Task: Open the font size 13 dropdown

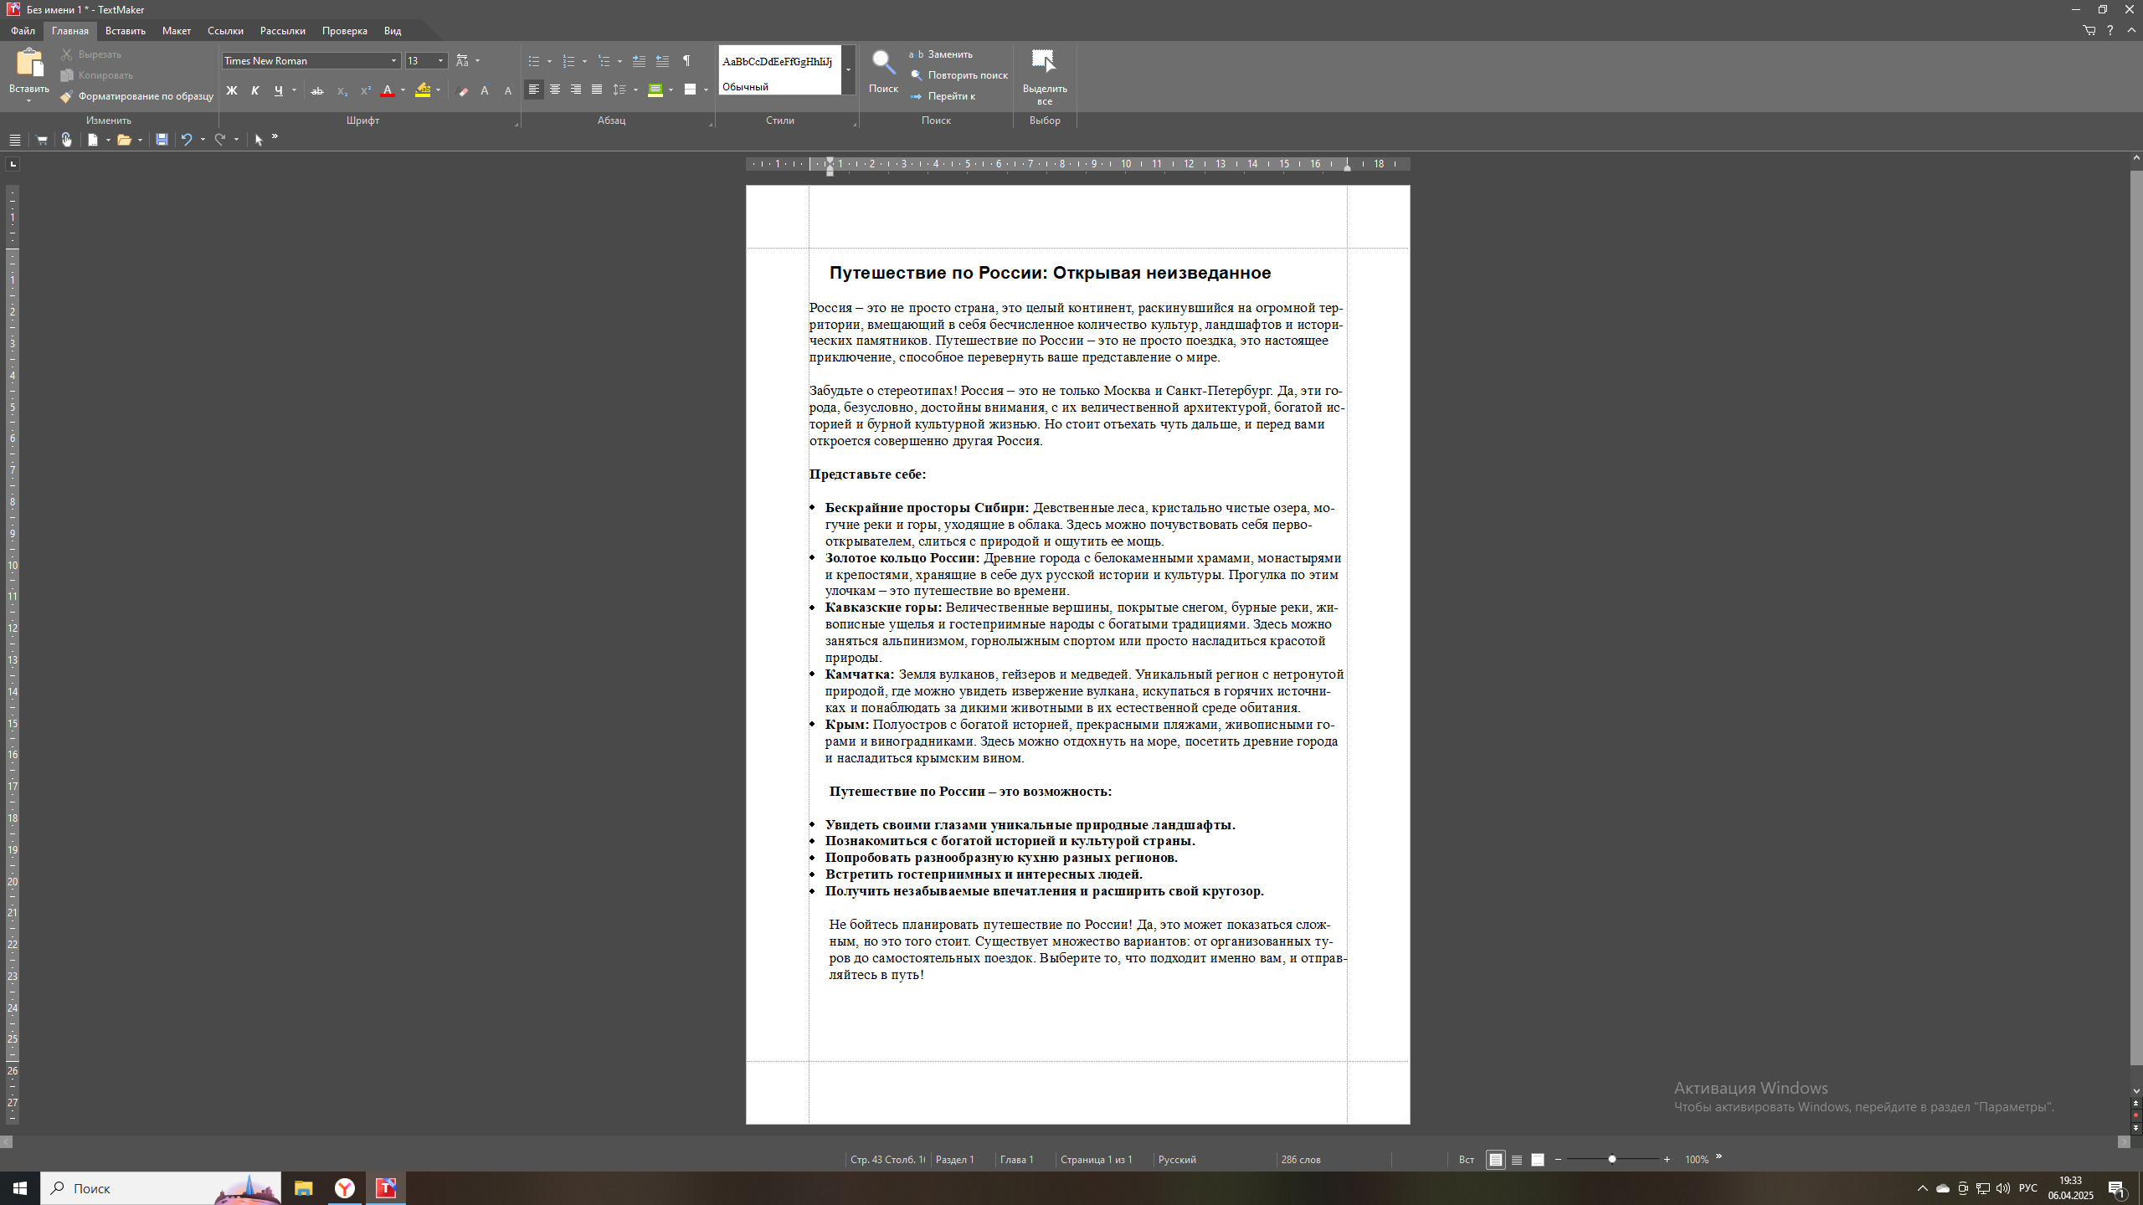Action: (x=440, y=61)
